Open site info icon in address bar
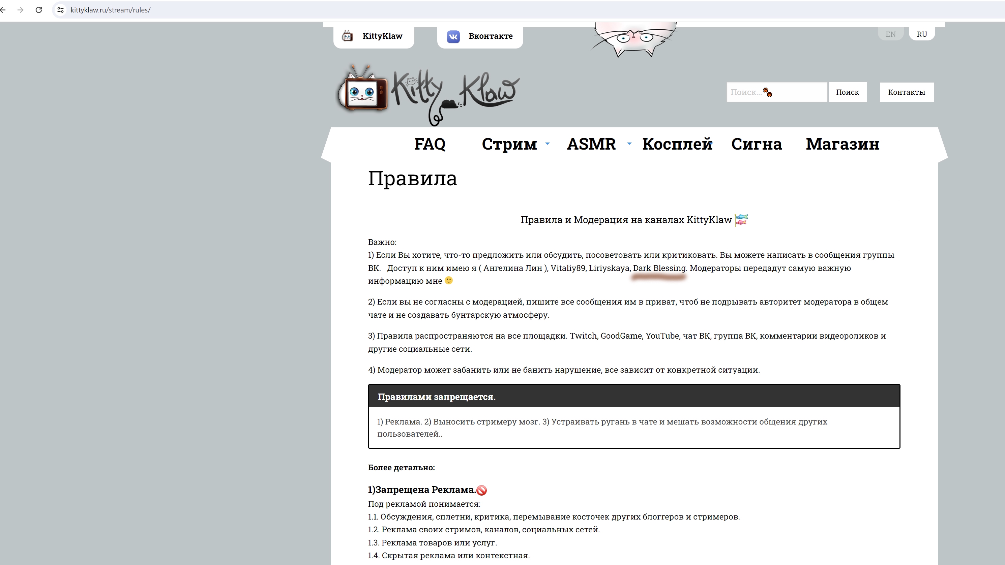This screenshot has height=565, width=1005. (x=60, y=10)
